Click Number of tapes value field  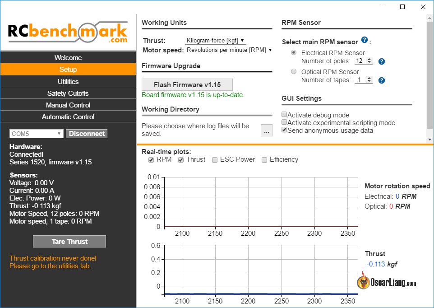tap(360, 80)
